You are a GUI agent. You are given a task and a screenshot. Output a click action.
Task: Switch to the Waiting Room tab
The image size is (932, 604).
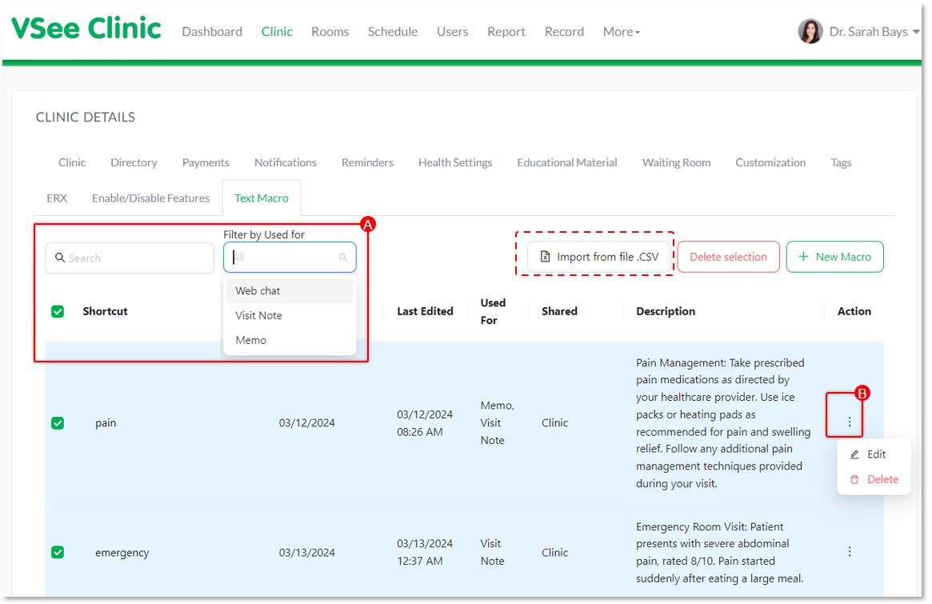coord(677,162)
